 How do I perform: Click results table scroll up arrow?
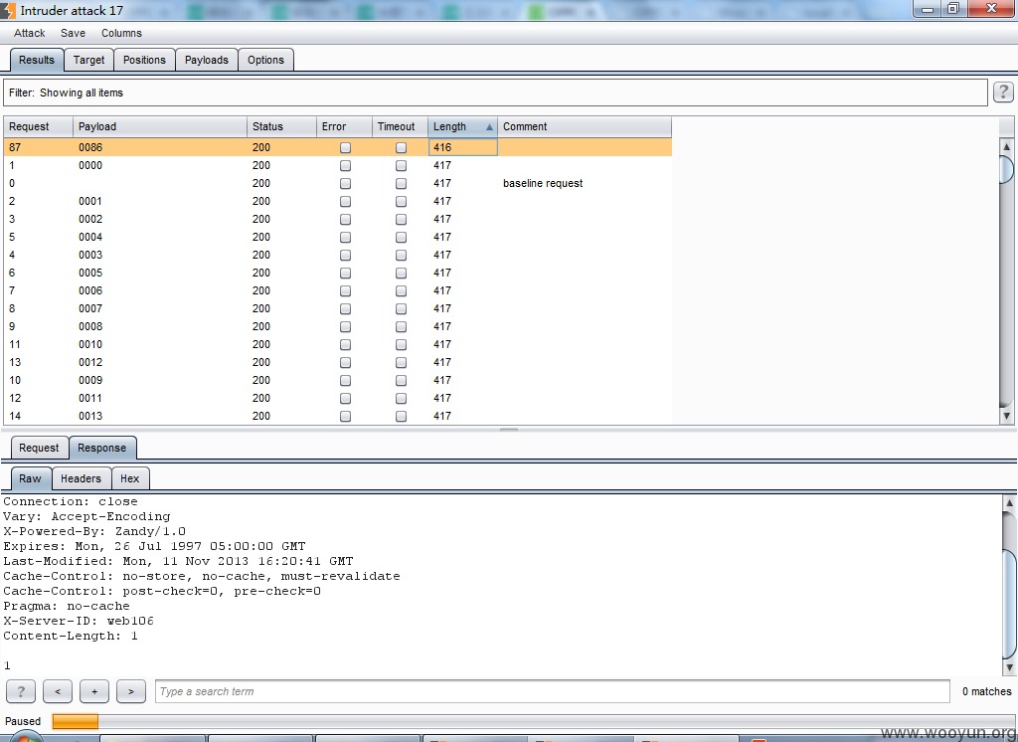1006,146
